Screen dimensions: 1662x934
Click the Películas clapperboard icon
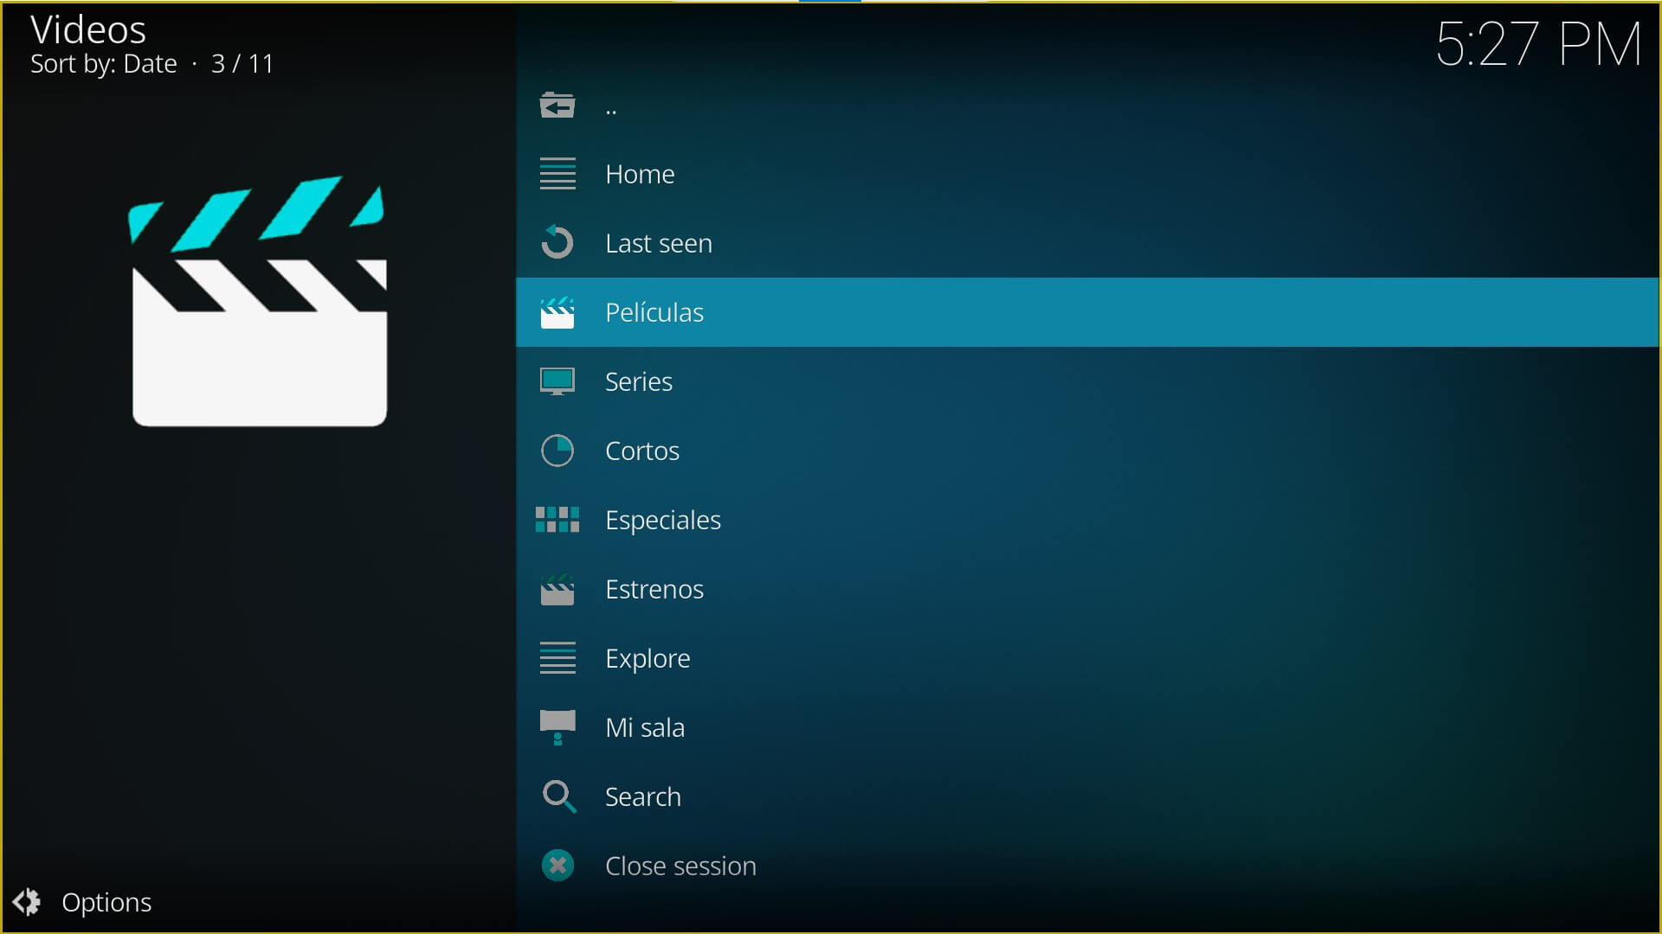coord(557,312)
